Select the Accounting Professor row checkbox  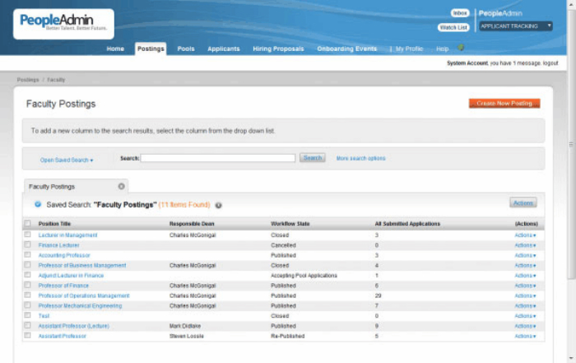click(28, 255)
